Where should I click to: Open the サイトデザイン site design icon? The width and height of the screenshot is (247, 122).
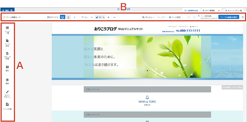pyautogui.click(x=7, y=94)
